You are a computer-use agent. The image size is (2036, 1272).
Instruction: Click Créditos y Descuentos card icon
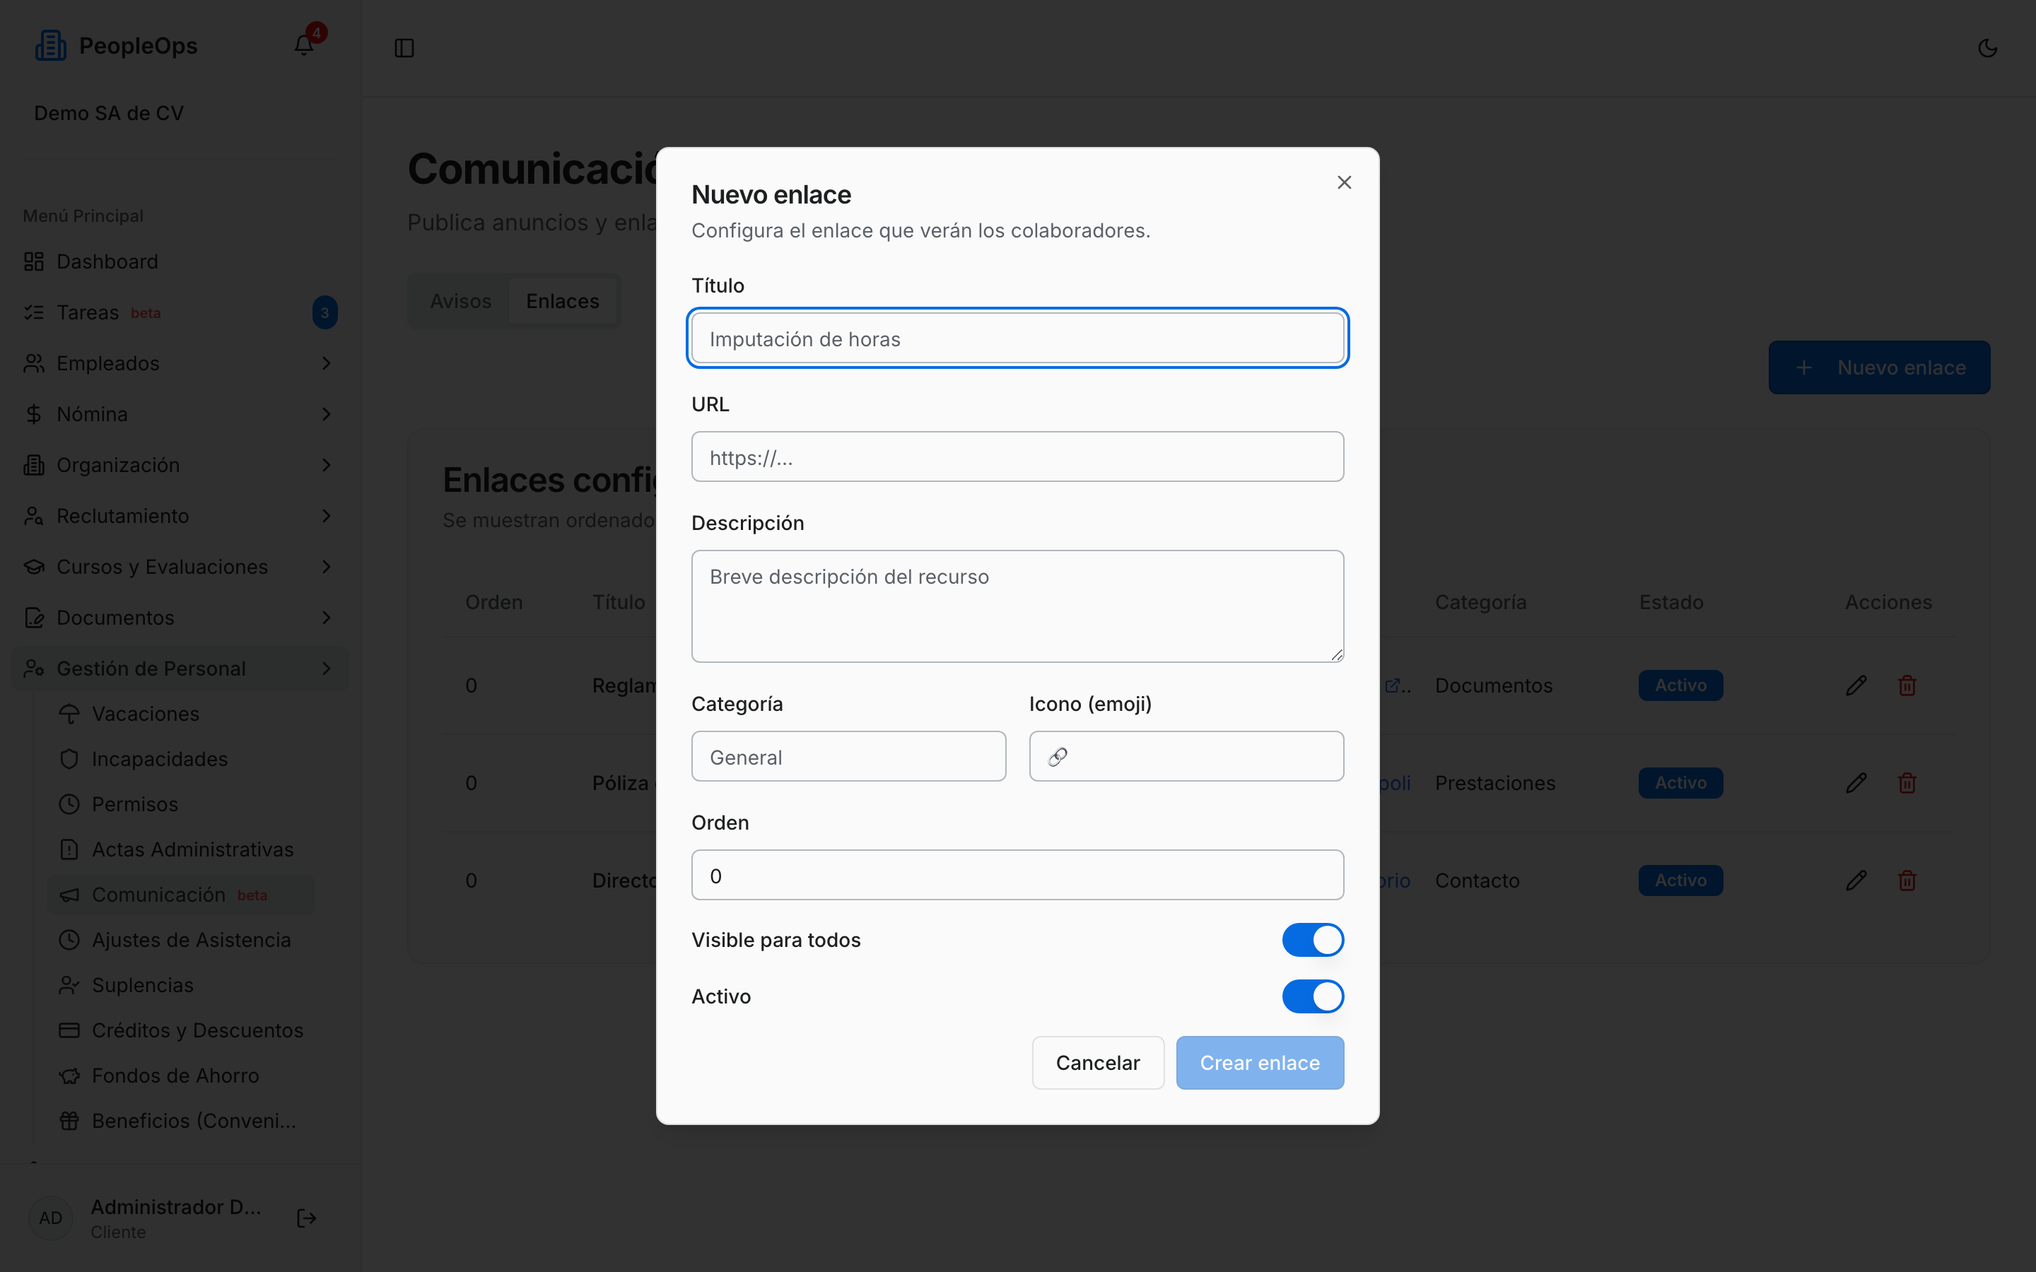(69, 1030)
